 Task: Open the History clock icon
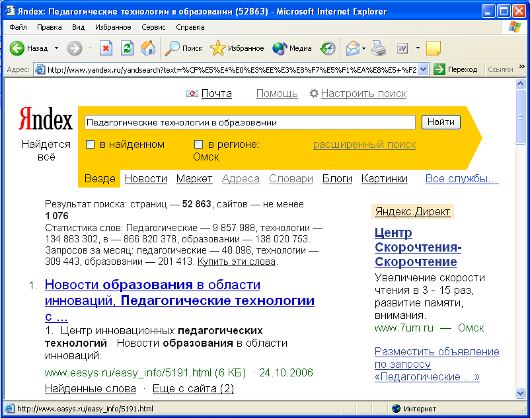(x=328, y=48)
